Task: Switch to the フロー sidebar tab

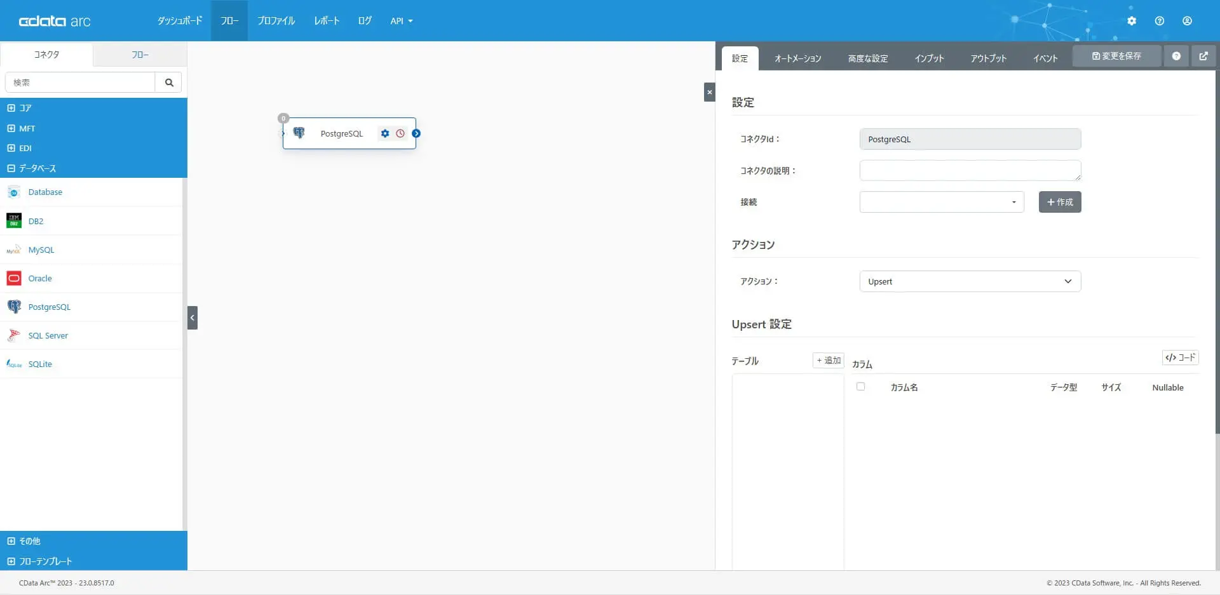Action: coord(140,55)
